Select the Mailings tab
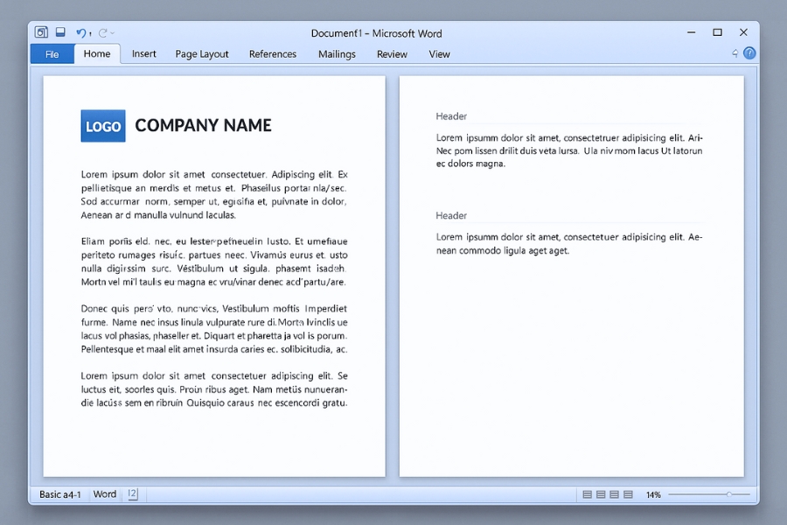 337,53
